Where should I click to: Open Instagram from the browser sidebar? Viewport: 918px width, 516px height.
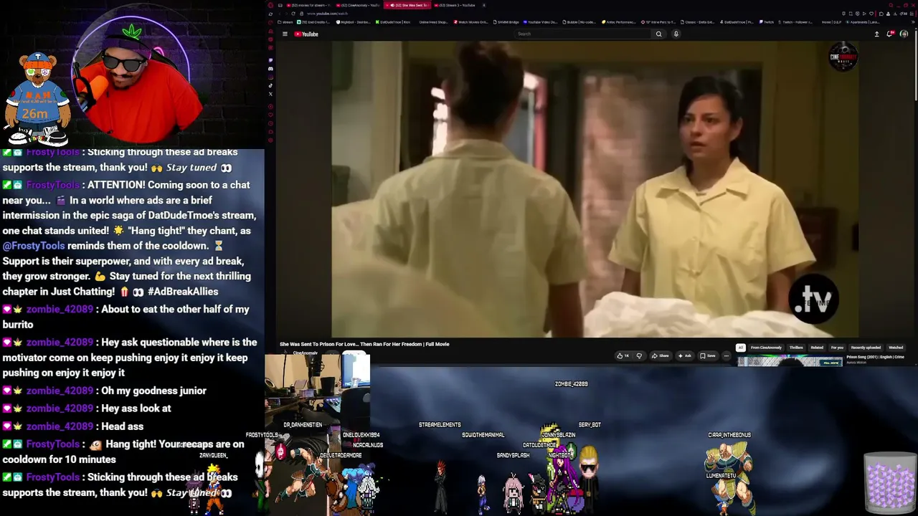coord(270,77)
